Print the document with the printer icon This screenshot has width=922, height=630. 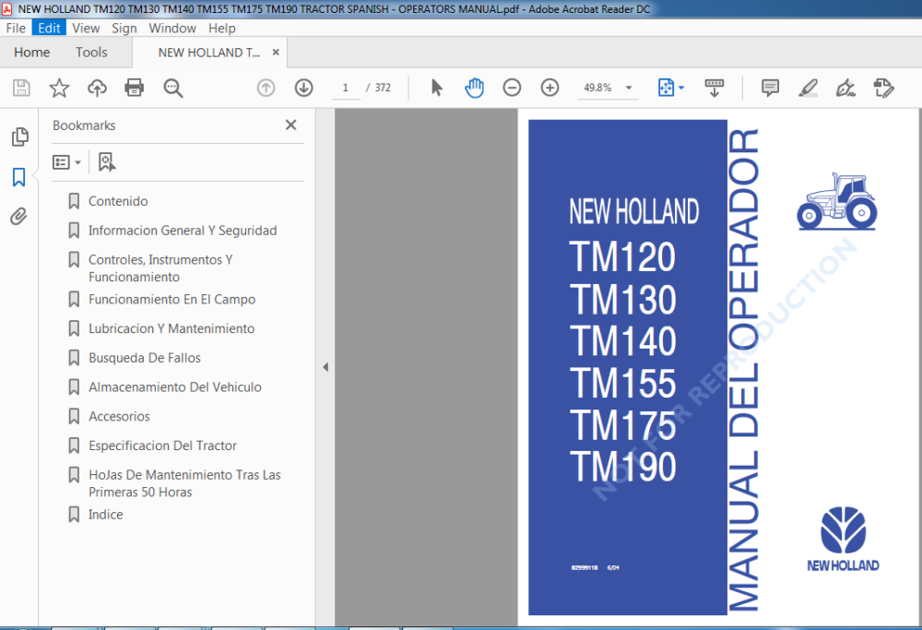[x=134, y=88]
